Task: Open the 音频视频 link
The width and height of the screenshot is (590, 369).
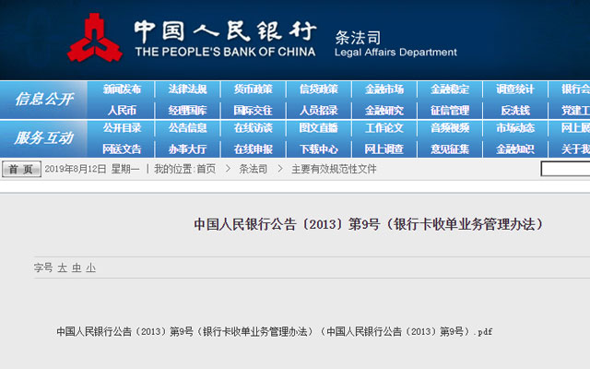Action: 450,128
